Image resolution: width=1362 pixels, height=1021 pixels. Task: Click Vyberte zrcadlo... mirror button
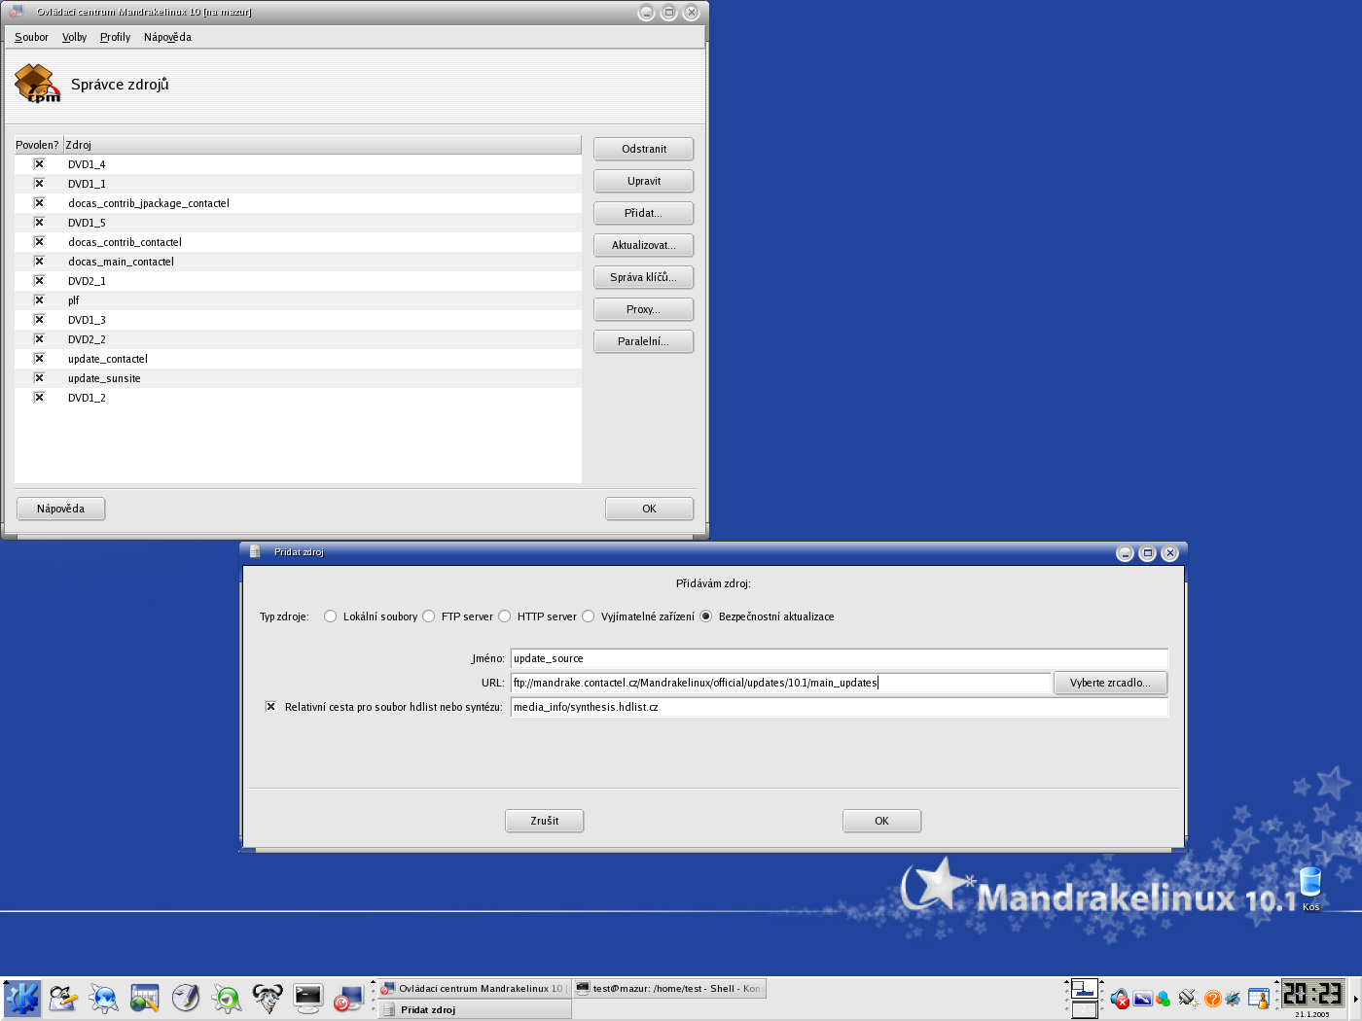point(1110,683)
